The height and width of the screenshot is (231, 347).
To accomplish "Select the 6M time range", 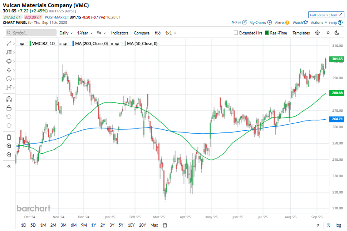I will tap(74, 225).
